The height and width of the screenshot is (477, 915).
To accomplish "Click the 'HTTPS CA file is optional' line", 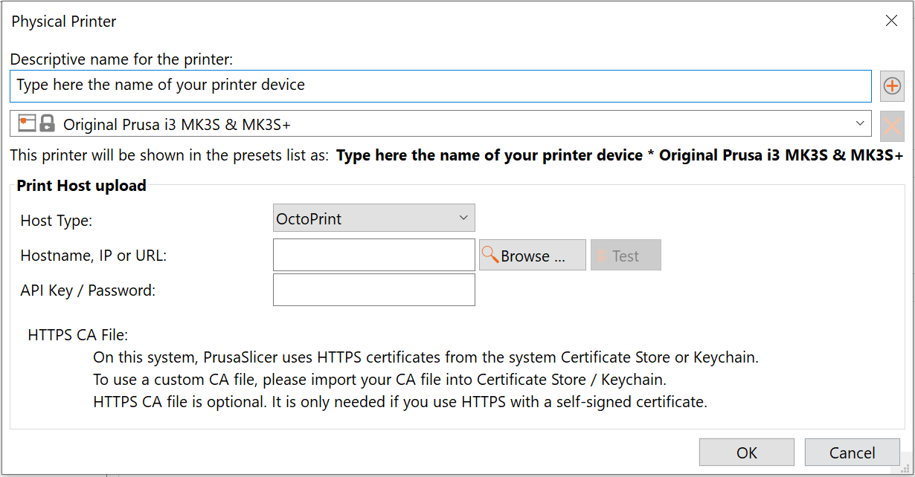I will click(x=399, y=403).
